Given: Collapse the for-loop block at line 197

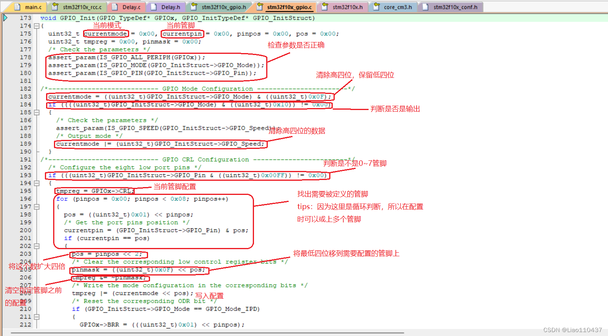Looking at the screenshot, I should tap(36, 206).
